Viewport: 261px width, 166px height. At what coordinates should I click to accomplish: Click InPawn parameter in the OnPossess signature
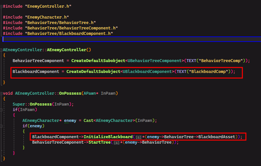coord(108,93)
